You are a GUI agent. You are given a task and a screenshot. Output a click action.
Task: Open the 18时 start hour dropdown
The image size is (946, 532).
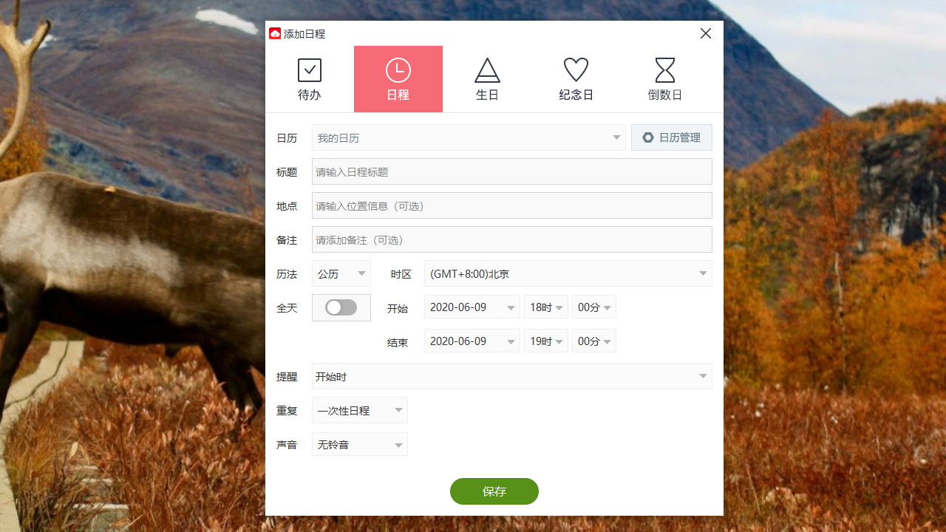point(545,307)
